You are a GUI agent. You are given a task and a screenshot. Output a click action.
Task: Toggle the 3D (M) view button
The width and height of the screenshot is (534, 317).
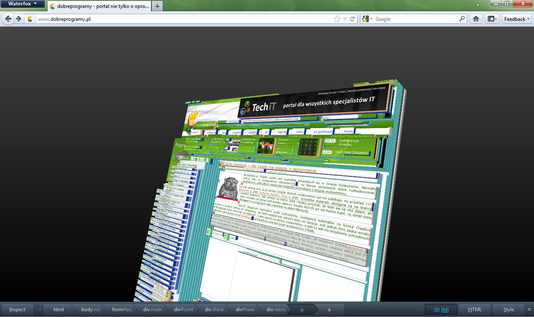[x=441, y=309]
